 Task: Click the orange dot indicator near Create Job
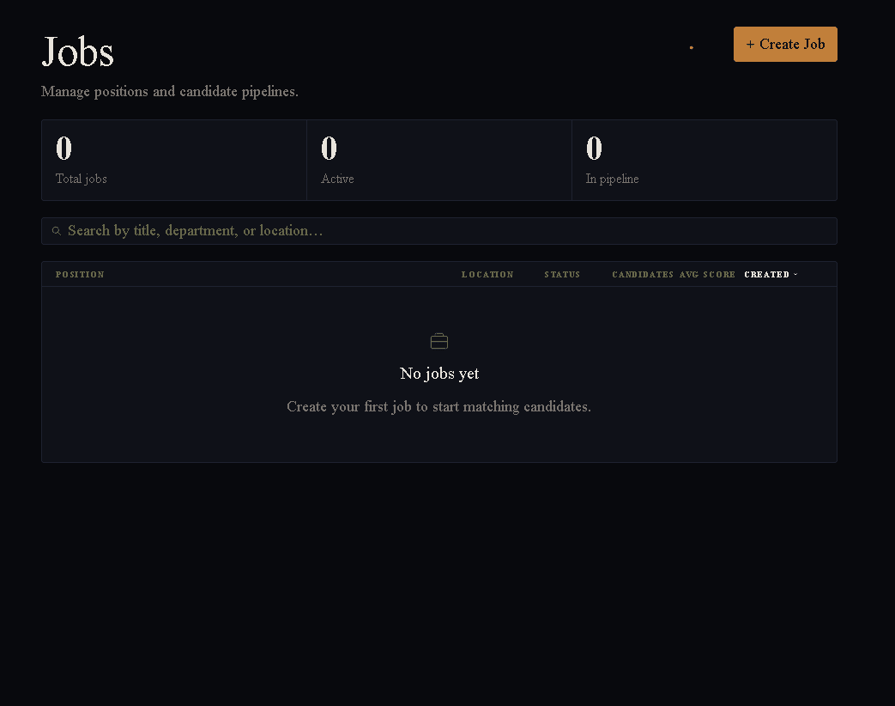pyautogui.click(x=691, y=47)
